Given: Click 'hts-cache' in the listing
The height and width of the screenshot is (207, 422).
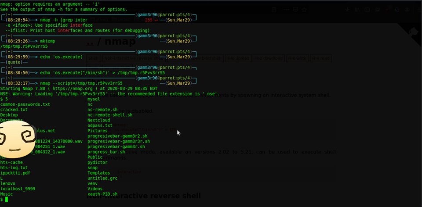Looking at the screenshot, I should click(x=11, y=162).
